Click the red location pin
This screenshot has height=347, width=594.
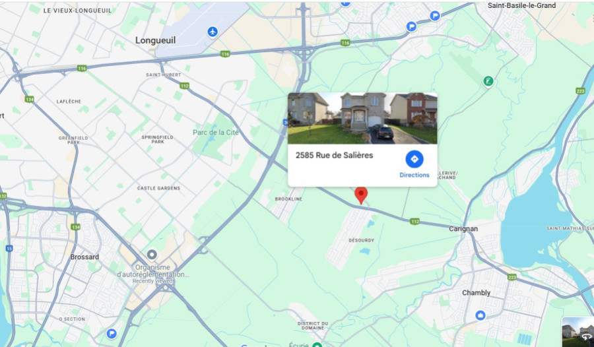pyautogui.click(x=361, y=195)
